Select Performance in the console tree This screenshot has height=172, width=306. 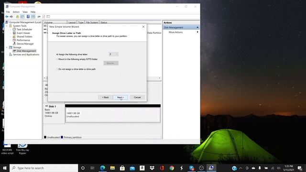[23, 40]
